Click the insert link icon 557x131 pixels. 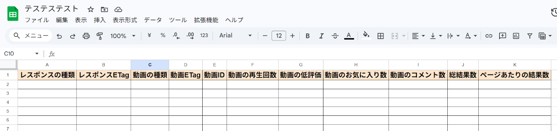(x=489, y=36)
